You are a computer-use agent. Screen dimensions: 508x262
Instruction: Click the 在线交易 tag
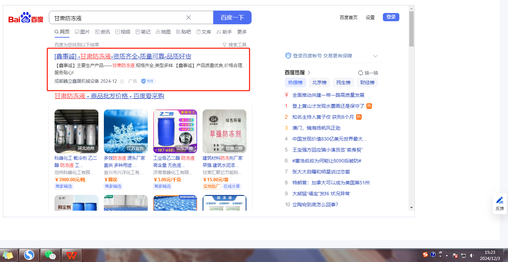[232, 186]
